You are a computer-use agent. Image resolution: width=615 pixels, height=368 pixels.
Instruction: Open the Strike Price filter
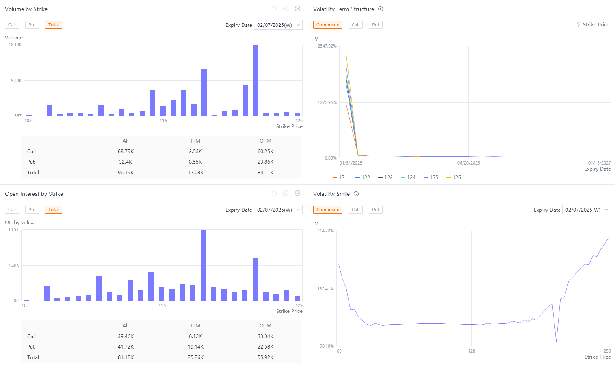(593, 25)
